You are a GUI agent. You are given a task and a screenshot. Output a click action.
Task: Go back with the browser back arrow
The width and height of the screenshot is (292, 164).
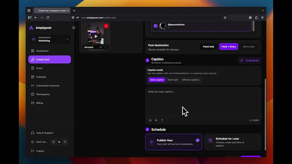click(35, 17)
